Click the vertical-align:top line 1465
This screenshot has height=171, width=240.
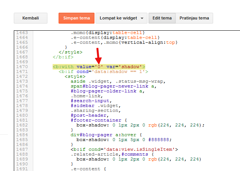pos(124,42)
